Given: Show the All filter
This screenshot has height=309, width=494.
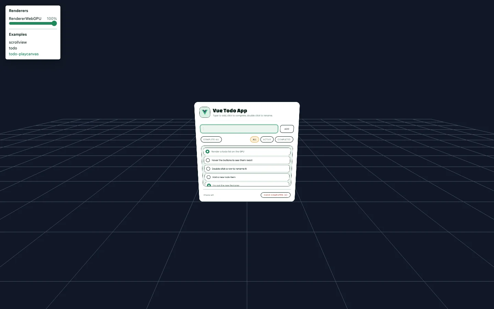Looking at the screenshot, I should tap(255, 139).
